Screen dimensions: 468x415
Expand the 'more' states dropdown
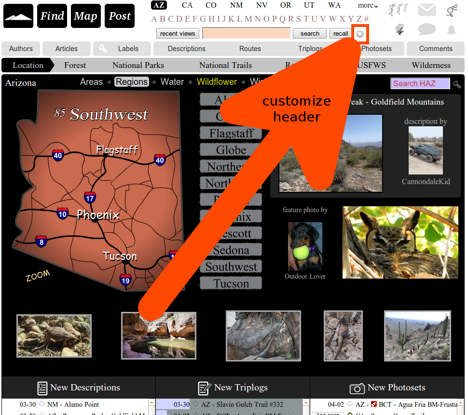[368, 6]
